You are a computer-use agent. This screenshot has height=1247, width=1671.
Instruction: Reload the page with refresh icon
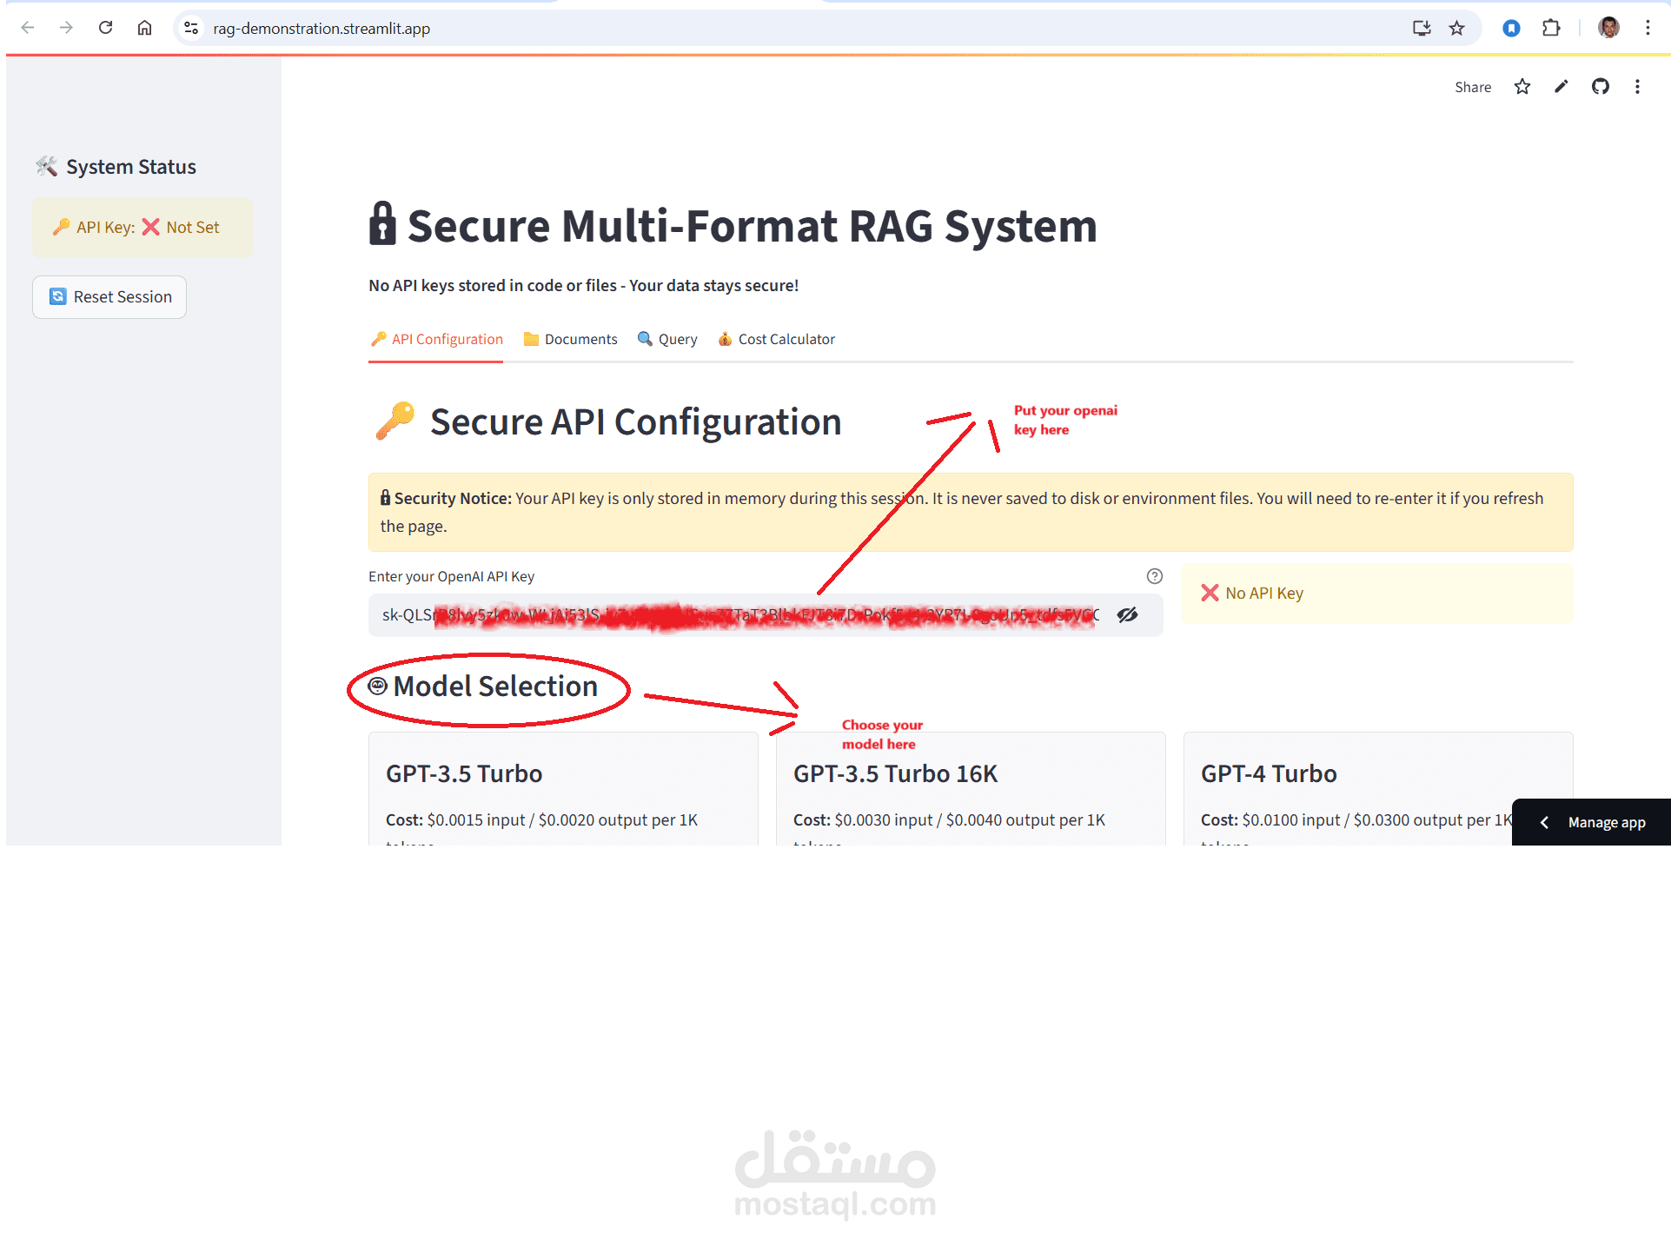click(x=105, y=28)
